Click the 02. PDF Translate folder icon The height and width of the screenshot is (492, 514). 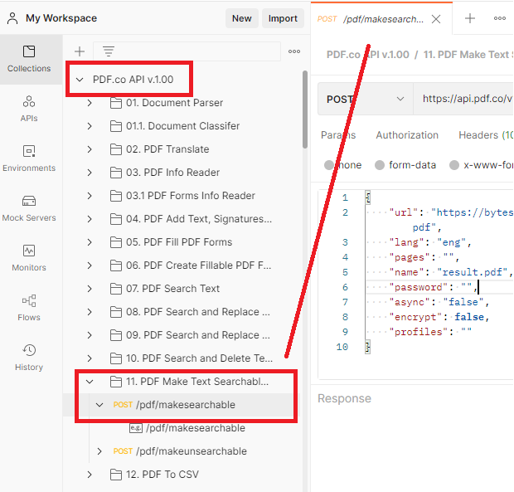[x=116, y=149]
